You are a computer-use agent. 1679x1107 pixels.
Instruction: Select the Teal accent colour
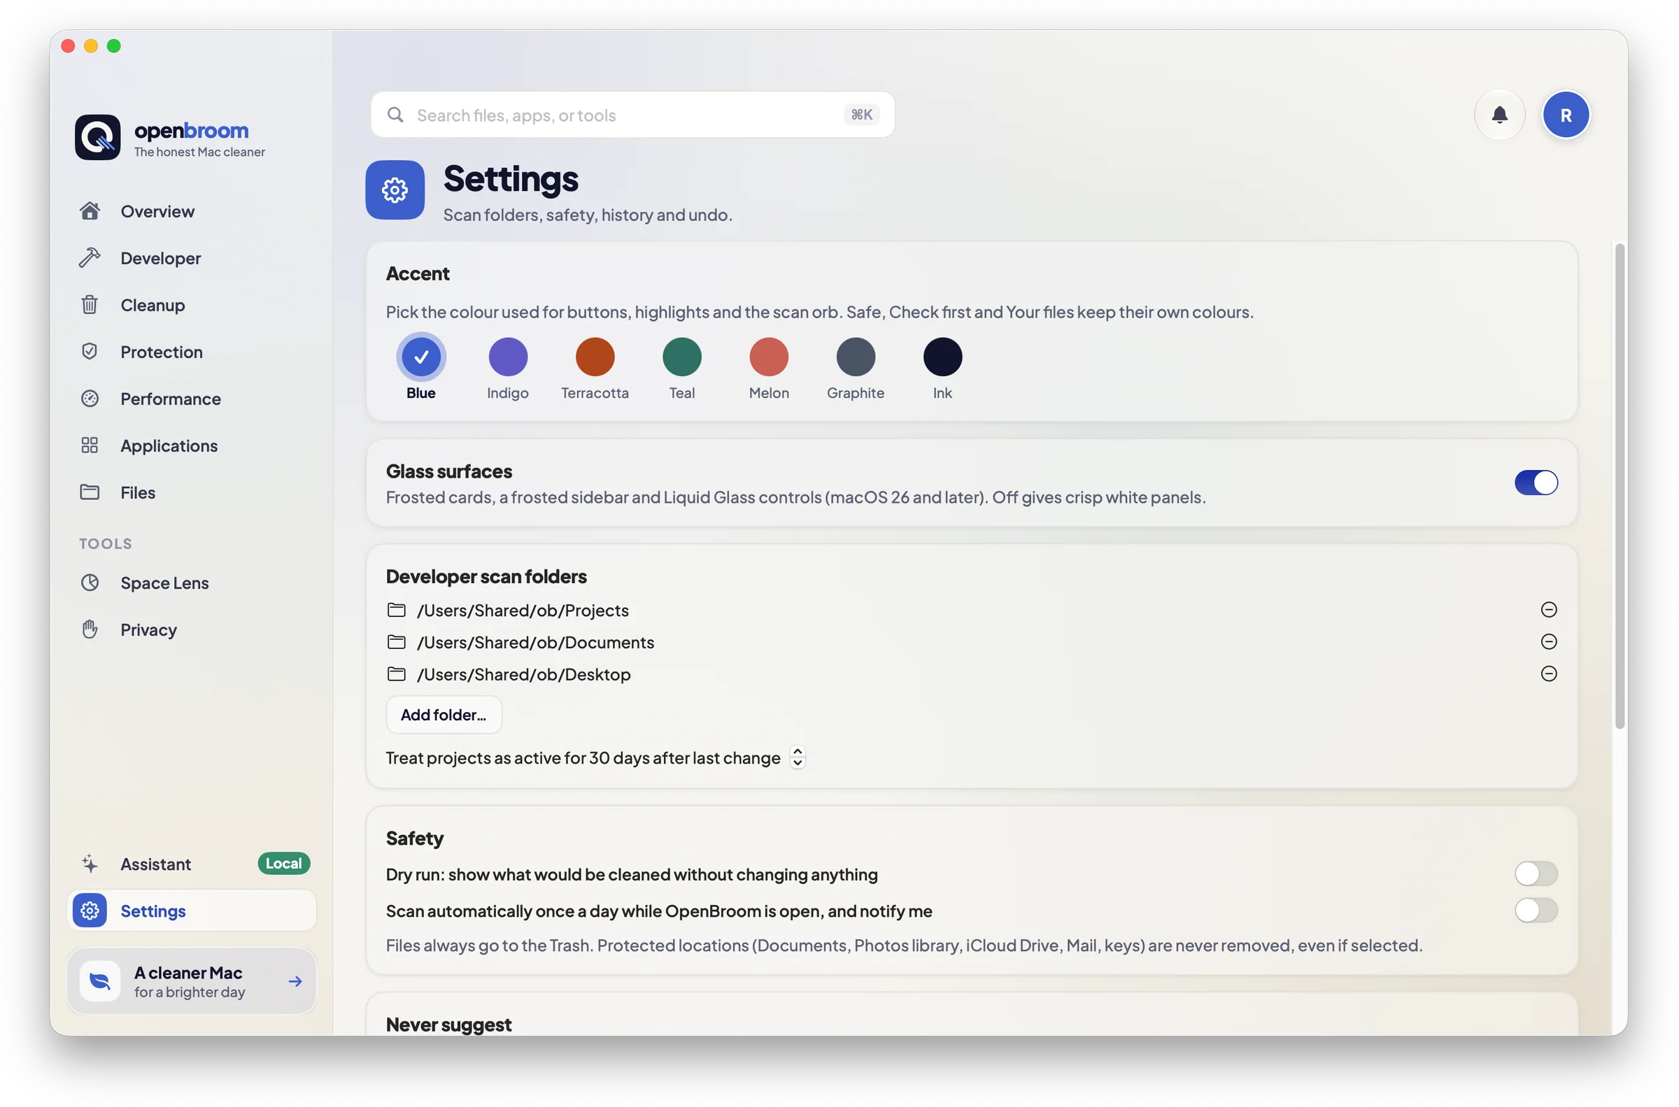(681, 357)
